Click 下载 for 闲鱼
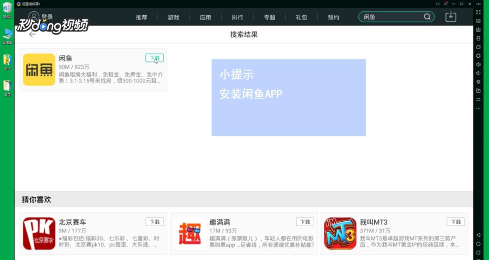The width and height of the screenshot is (489, 260). pyautogui.click(x=154, y=58)
